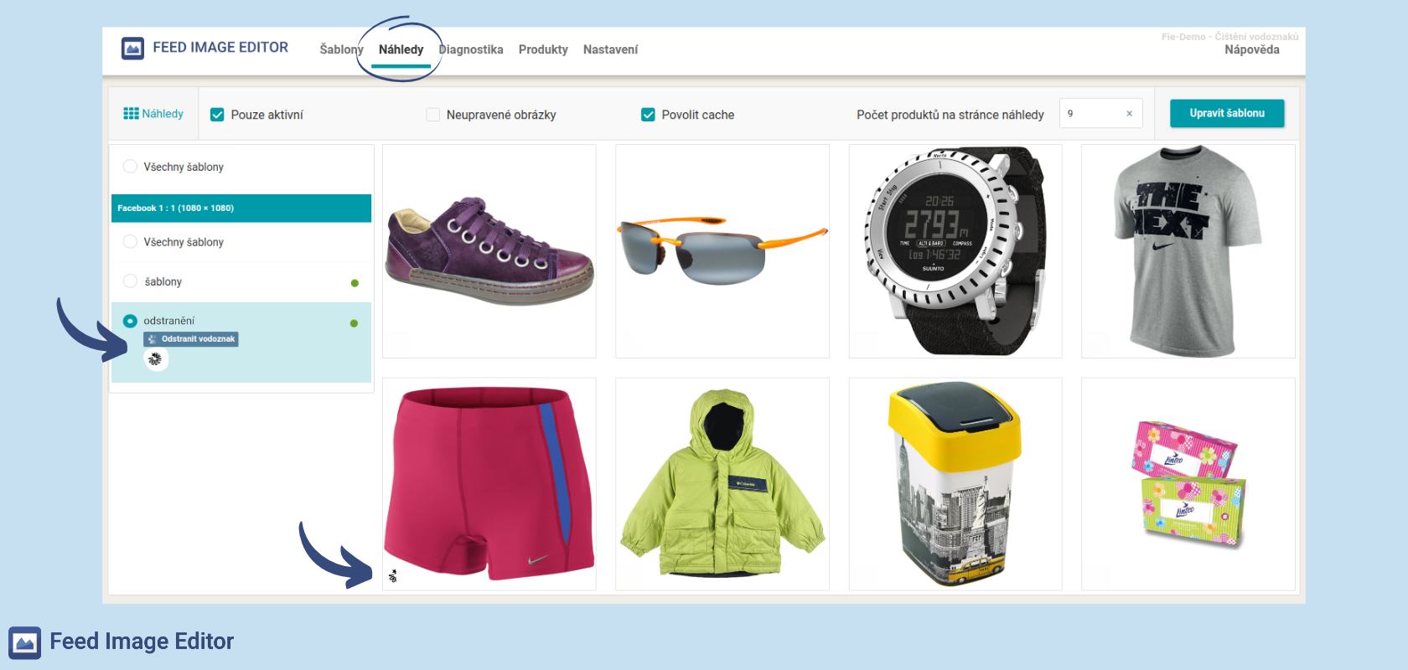Click the green status dot next to šablony

[355, 283]
